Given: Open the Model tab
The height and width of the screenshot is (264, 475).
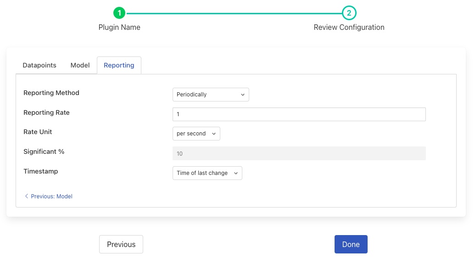Looking at the screenshot, I should click(80, 65).
